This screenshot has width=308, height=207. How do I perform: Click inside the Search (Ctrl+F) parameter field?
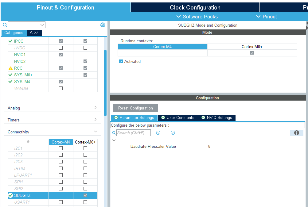134,132
